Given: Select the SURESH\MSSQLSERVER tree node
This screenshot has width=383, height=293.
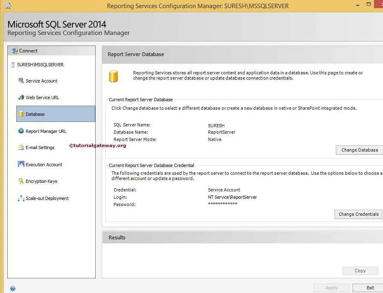Looking at the screenshot, I should (40, 65).
